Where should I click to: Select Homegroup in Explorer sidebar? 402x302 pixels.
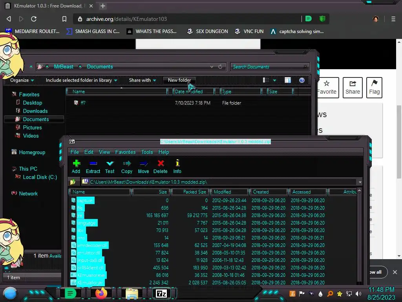point(32,152)
